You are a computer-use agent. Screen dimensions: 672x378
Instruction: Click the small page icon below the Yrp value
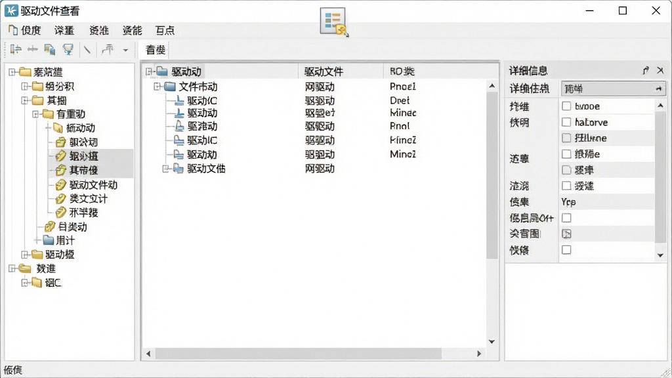click(x=566, y=234)
